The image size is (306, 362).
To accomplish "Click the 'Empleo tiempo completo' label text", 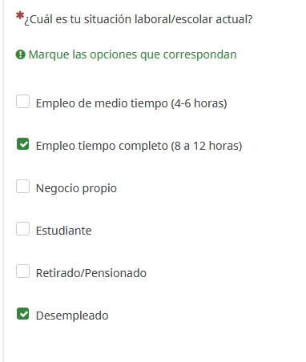I will click(139, 146).
